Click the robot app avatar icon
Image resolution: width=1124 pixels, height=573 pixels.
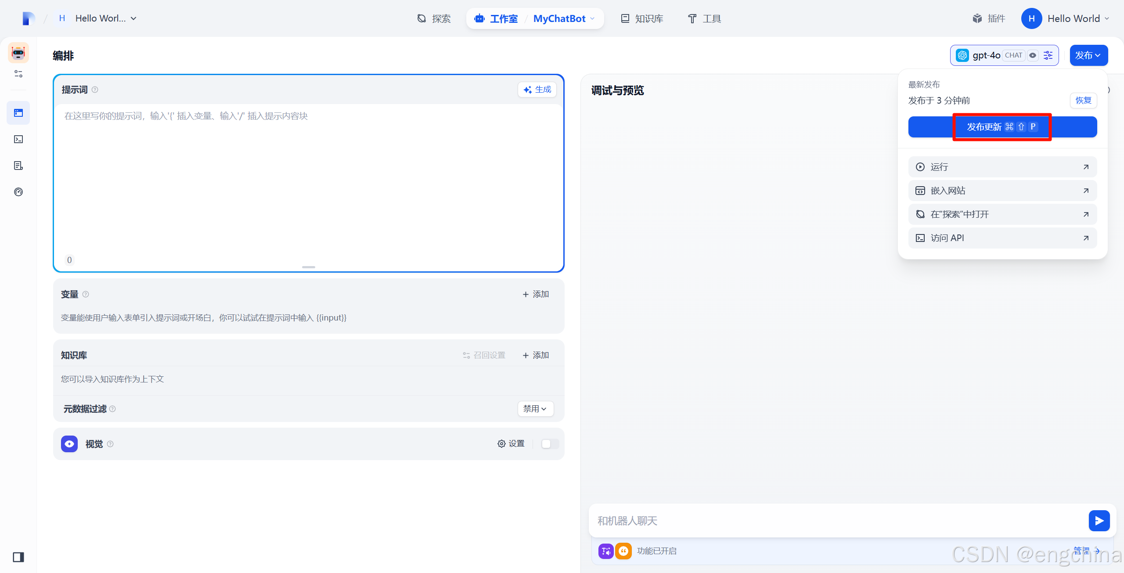[x=18, y=53]
